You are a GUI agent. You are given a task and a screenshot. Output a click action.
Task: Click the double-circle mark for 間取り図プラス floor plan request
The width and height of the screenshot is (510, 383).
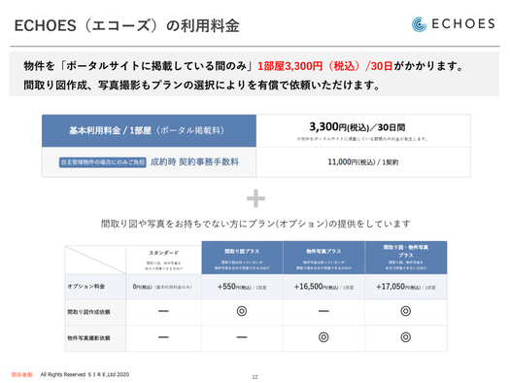(x=242, y=311)
